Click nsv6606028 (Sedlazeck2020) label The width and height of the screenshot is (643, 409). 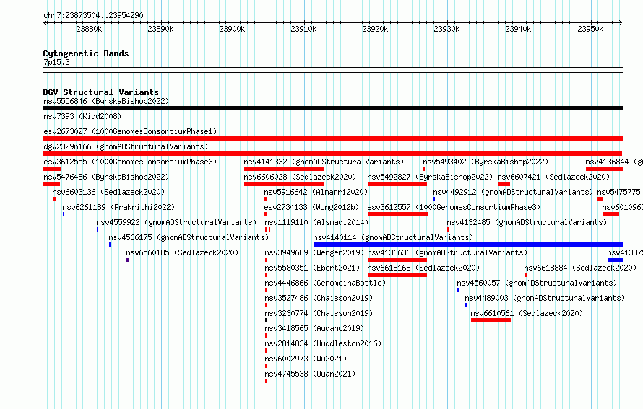pos(300,177)
